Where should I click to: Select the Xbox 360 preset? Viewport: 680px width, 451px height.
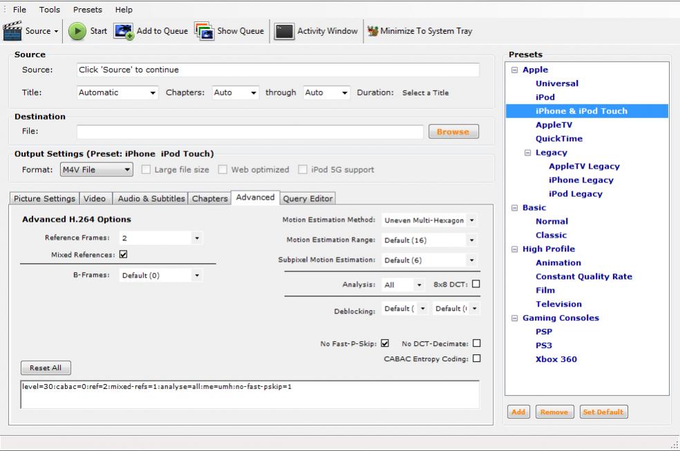[x=556, y=359]
